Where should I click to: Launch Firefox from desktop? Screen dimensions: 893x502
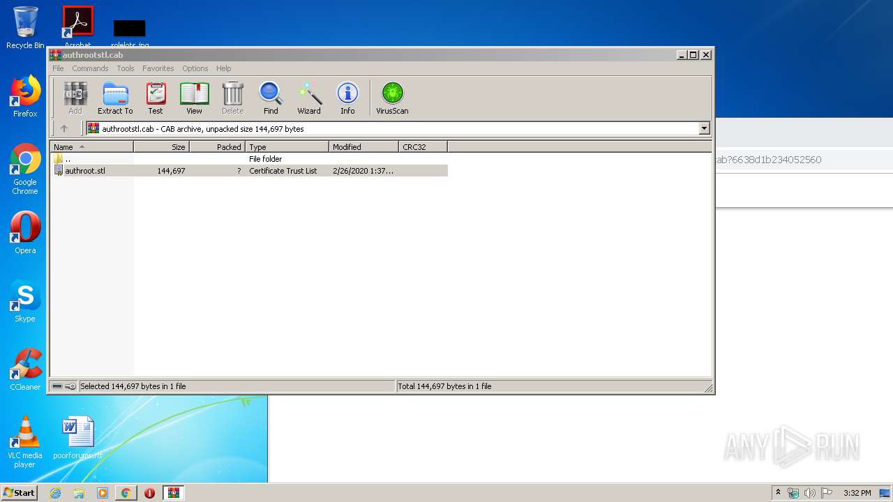[25, 96]
